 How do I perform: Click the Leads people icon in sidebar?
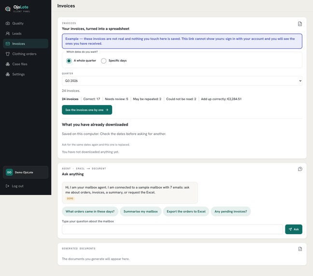8,33
